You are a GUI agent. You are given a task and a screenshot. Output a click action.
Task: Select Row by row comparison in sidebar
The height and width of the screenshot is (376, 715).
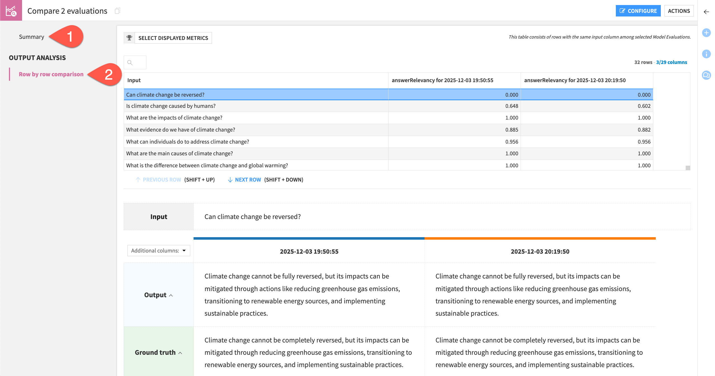pyautogui.click(x=51, y=74)
